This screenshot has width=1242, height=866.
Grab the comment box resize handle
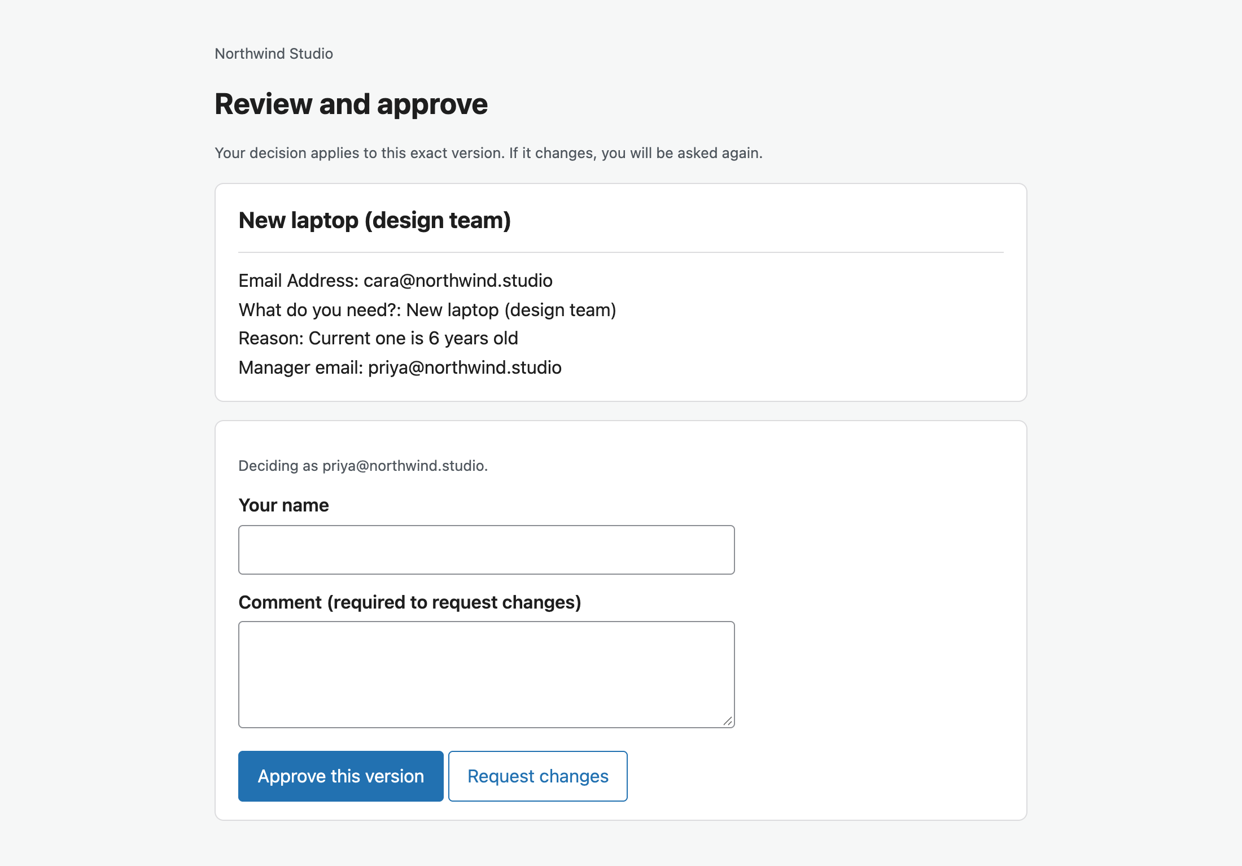728,721
